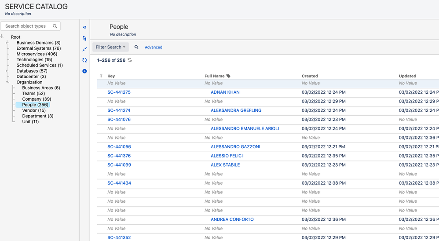Image resolution: width=439 pixels, height=241 pixels.
Task: Select Organization in the tree
Action: click(x=29, y=82)
